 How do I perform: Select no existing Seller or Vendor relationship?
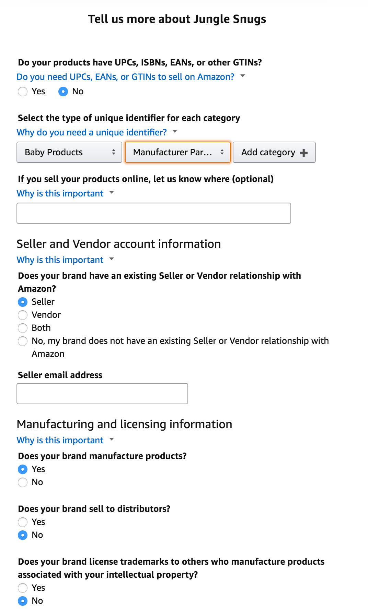[23, 341]
